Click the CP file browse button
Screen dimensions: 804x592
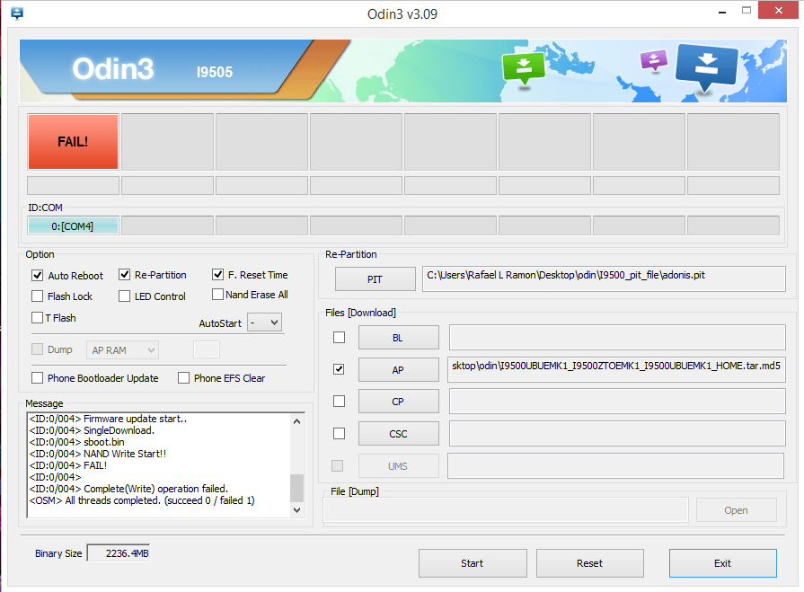tap(399, 402)
